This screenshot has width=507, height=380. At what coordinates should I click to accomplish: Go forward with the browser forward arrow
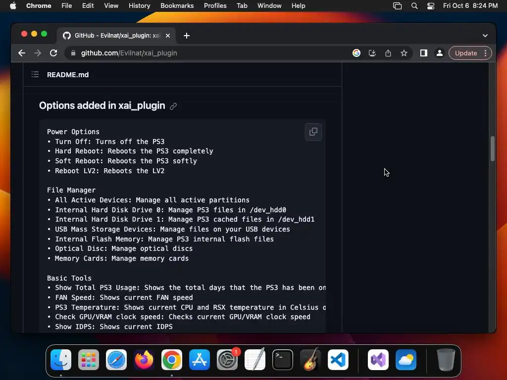(x=38, y=53)
